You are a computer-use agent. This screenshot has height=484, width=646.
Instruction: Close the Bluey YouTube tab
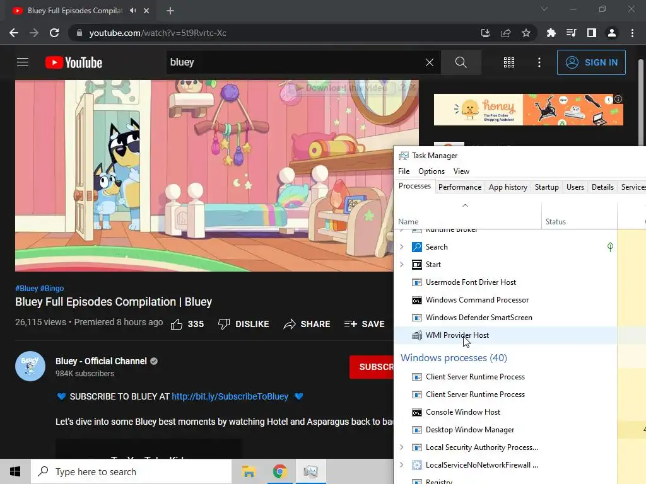click(146, 11)
